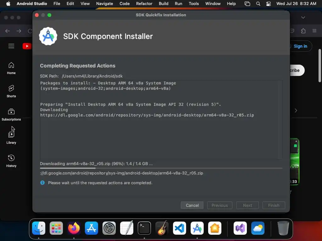322x241 pixels.
Task: Click the dl.google.com URL in log output
Action: tap(147, 115)
